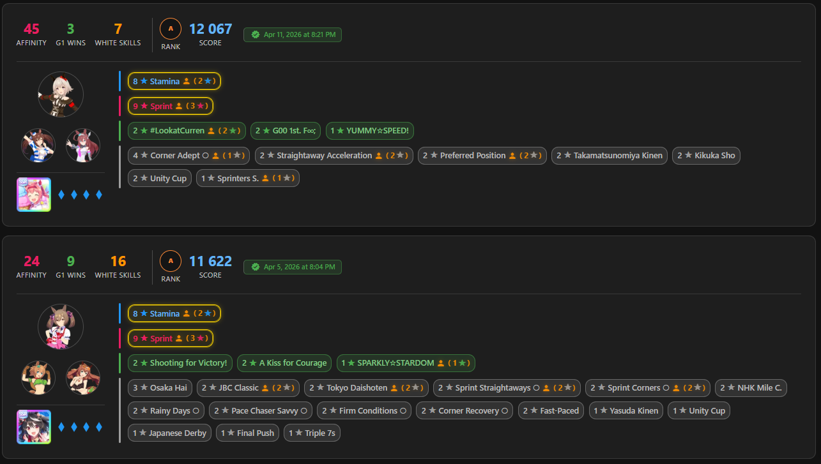The height and width of the screenshot is (464, 821).
Task: Click the 2-star Unity Cup chip
Action: click(x=160, y=178)
